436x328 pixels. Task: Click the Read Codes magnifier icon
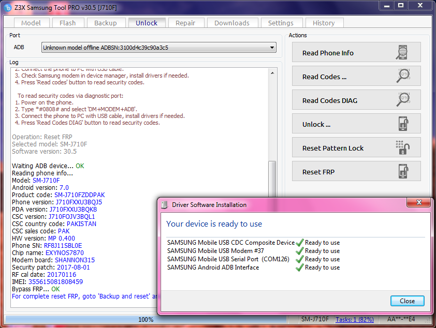coord(403,76)
